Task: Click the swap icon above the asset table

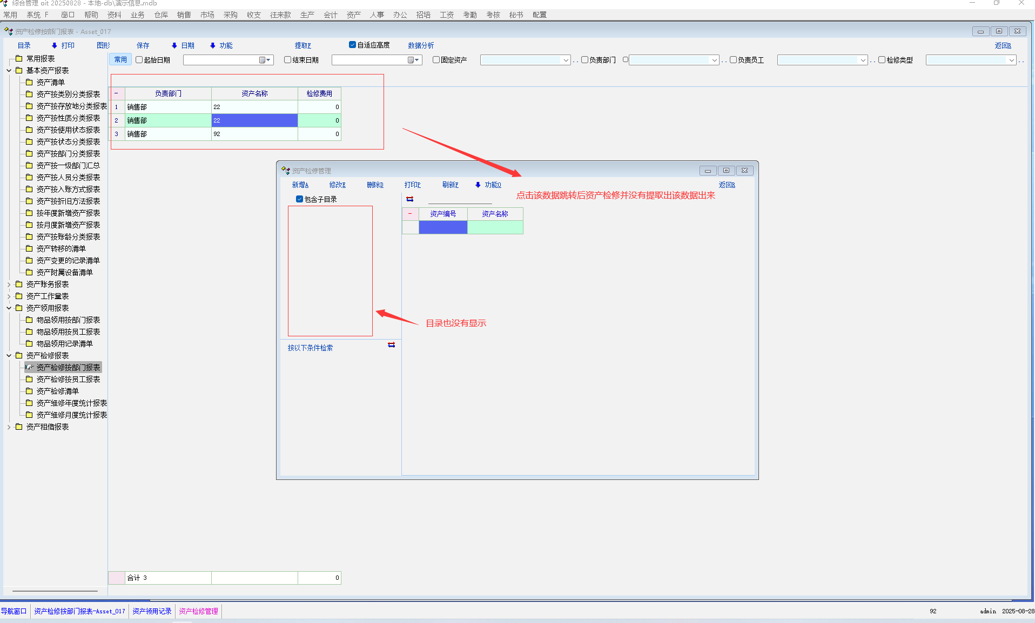Action: 409,199
